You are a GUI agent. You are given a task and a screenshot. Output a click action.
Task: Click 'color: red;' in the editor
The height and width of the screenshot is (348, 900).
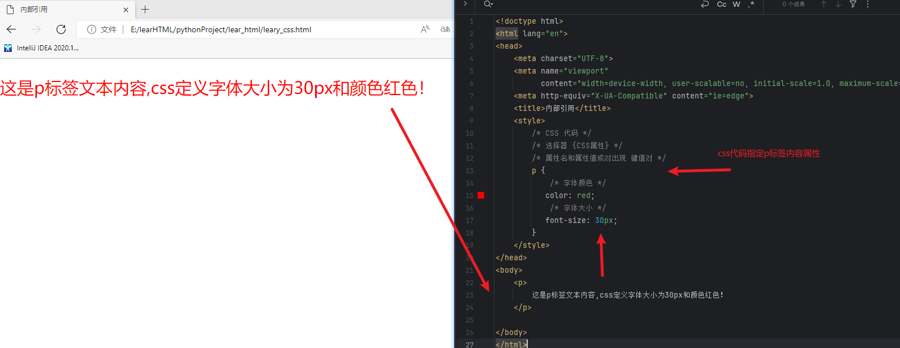pyautogui.click(x=570, y=195)
